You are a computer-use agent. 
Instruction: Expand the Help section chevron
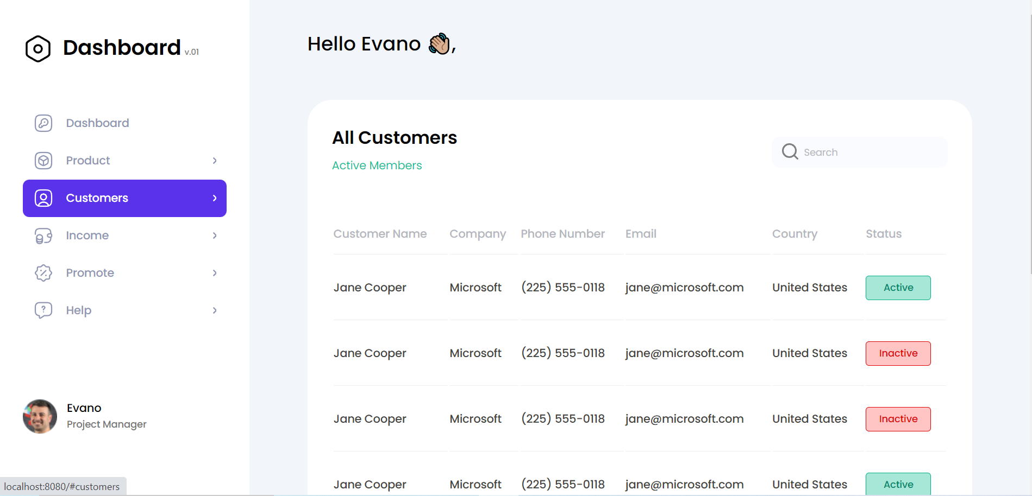click(x=215, y=310)
